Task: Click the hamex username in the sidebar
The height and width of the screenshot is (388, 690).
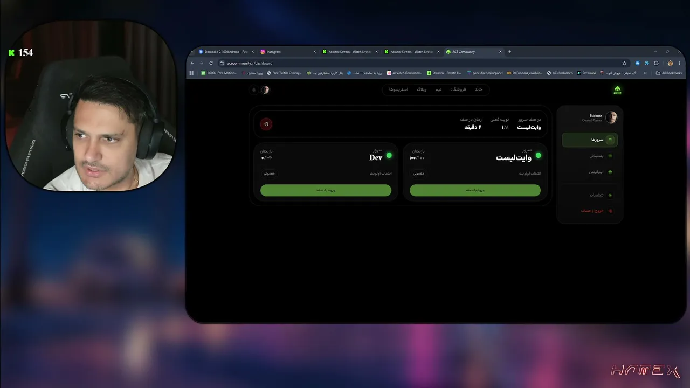Action: [596, 115]
